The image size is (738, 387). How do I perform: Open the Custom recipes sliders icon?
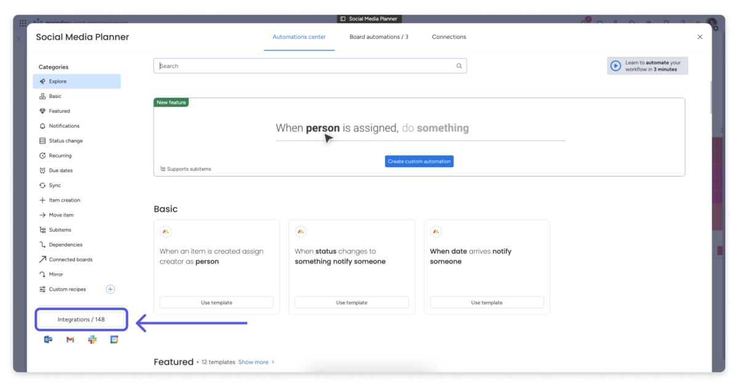click(x=42, y=289)
